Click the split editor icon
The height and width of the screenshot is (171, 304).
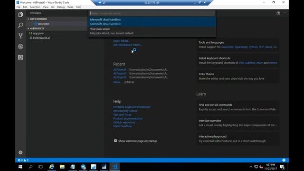click(278, 13)
